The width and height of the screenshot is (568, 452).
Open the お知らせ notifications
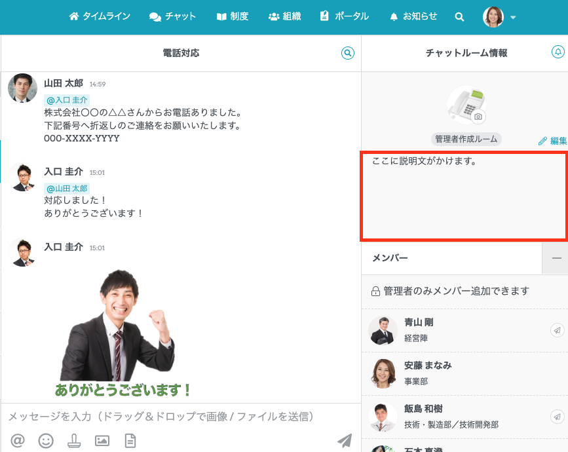pyautogui.click(x=413, y=17)
